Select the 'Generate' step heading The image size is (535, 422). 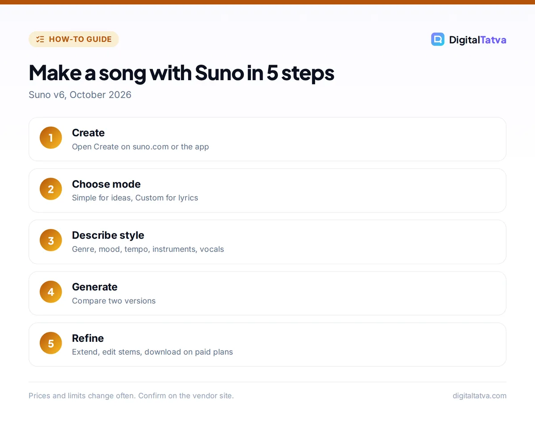tap(95, 287)
